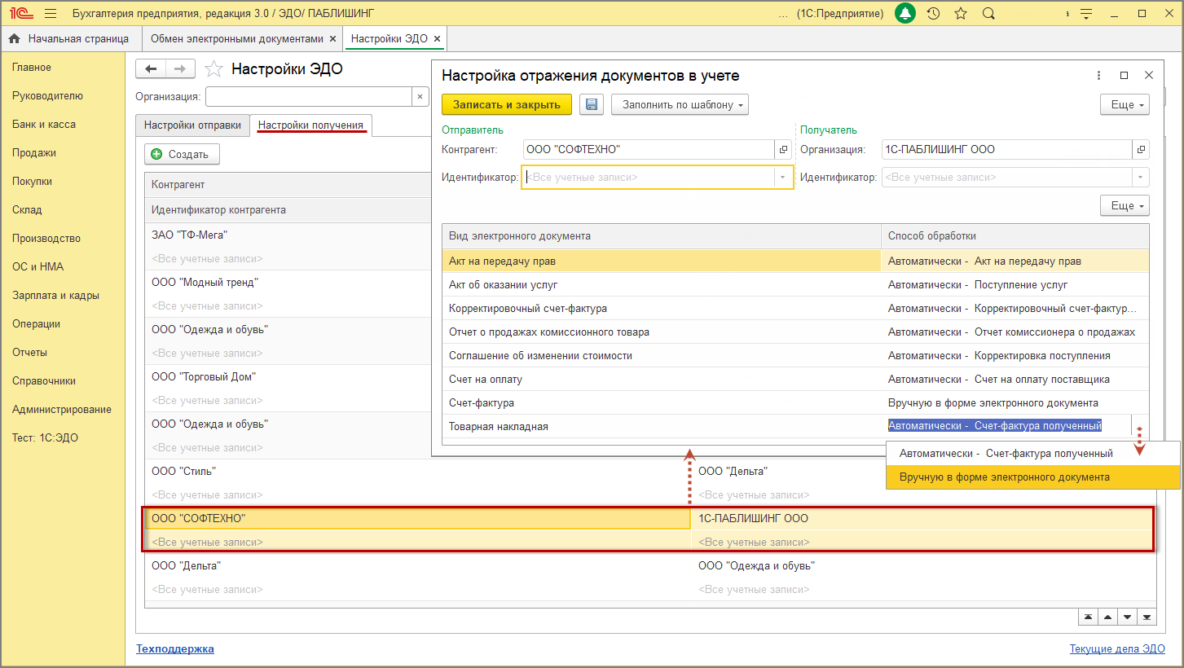Open Администрирование section
This screenshot has height=668, width=1184.
[62, 410]
